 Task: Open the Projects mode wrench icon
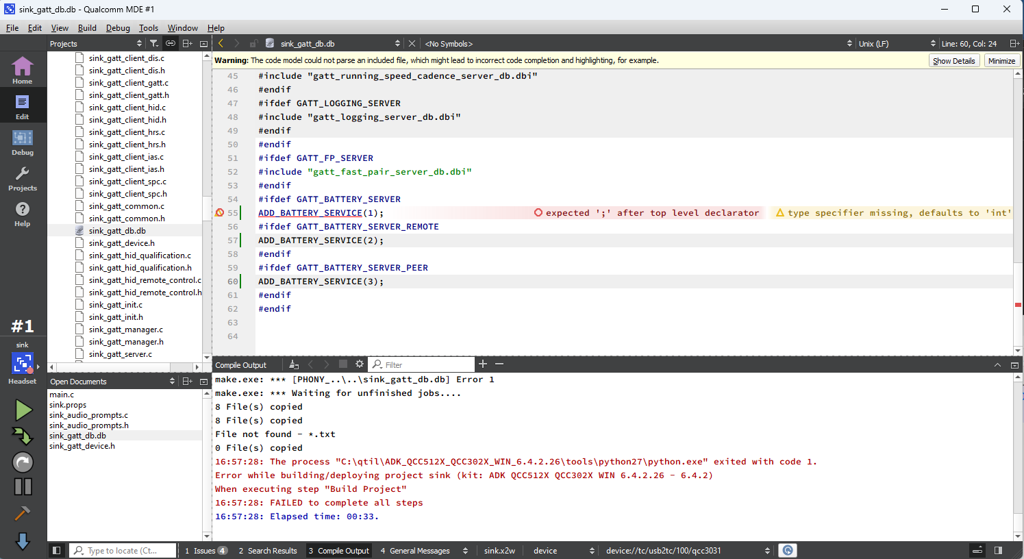click(23, 177)
